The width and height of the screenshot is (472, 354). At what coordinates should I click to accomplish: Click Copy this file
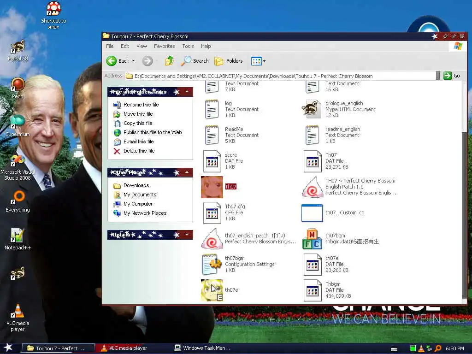tap(133, 123)
